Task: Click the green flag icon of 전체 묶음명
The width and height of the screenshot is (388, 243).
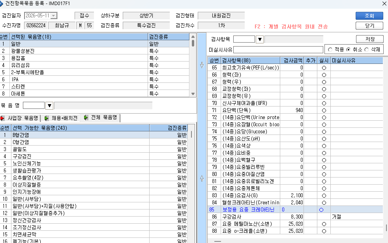Action: [86, 118]
